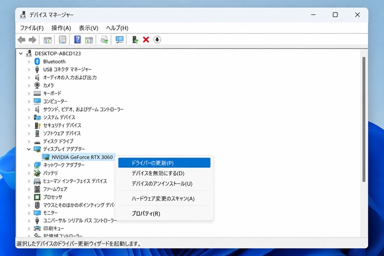Open the ファイル(F) menu
This screenshot has width=384, height=256.
coord(31,28)
